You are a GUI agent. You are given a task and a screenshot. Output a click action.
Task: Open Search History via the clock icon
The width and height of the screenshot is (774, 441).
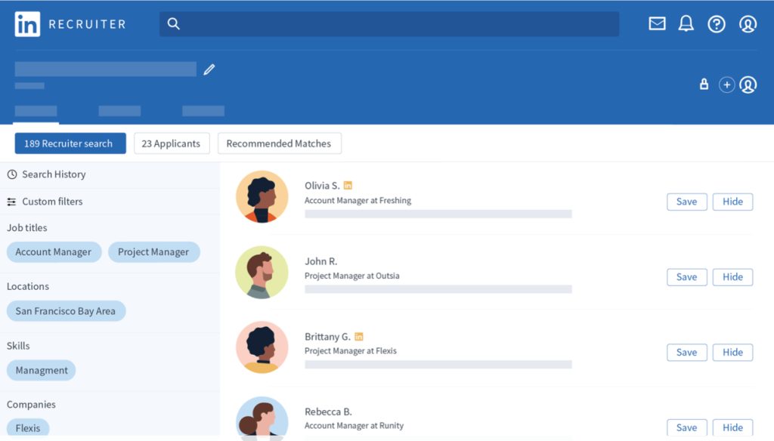tap(11, 174)
